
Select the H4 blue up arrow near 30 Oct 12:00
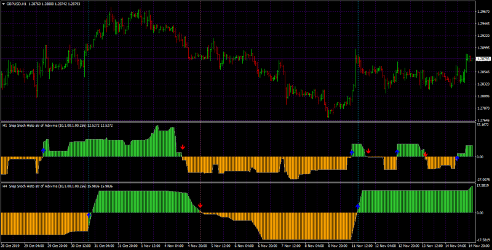coord(89,215)
